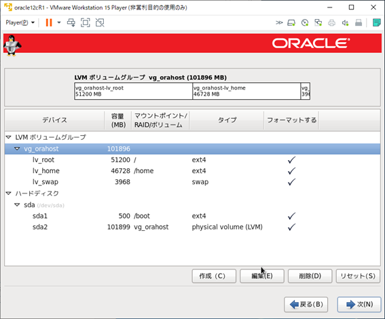Toggle format checkmark for sda2

click(x=291, y=227)
